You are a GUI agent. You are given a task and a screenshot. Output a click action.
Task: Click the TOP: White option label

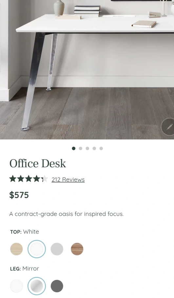25,232
